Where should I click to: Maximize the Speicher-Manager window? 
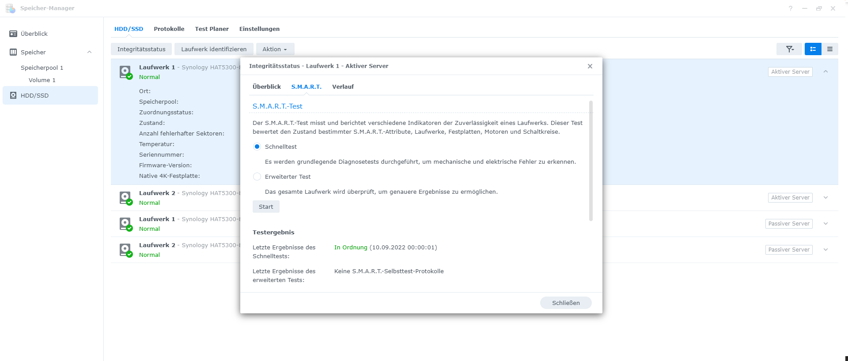click(x=819, y=8)
